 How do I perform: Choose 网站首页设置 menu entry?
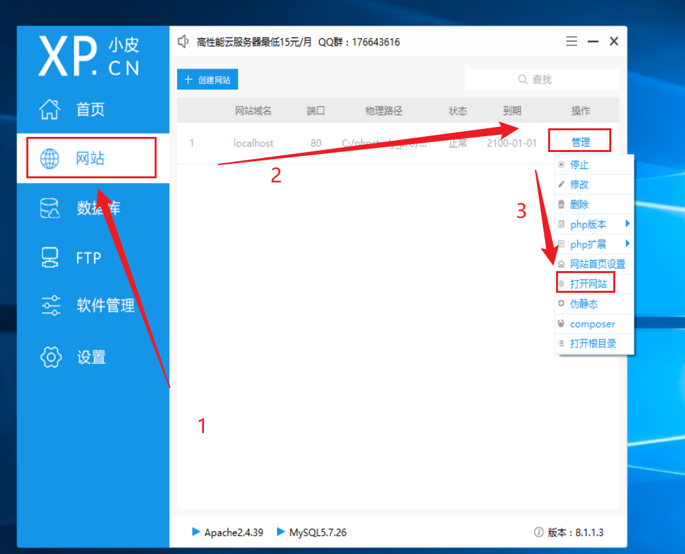click(x=594, y=264)
